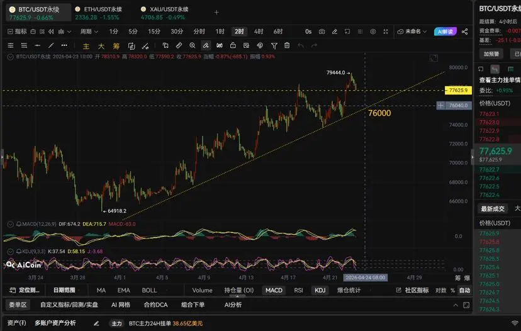This screenshot has height=331, width=521.
Task: Click the replay rewind icon in top toolbar
Action: (51, 31)
